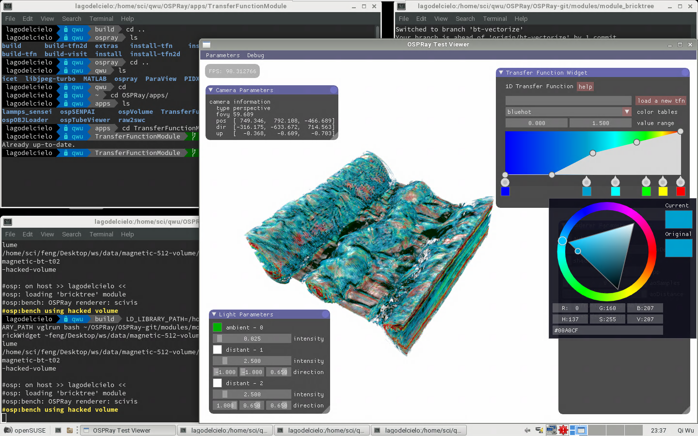Collapse the Transfer Function Widget panel
698x436 pixels.
(x=501, y=73)
